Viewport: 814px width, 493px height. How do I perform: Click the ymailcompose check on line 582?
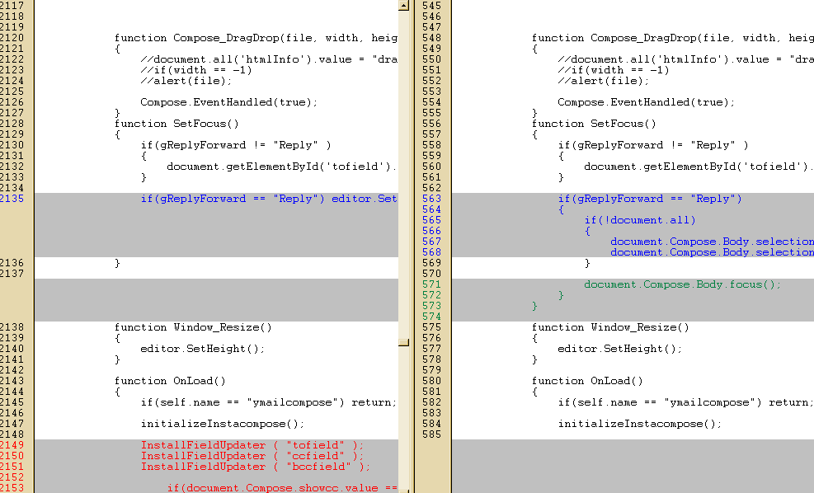[x=686, y=402]
